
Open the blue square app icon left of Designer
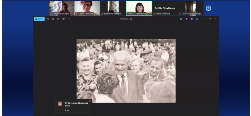[181, 19]
